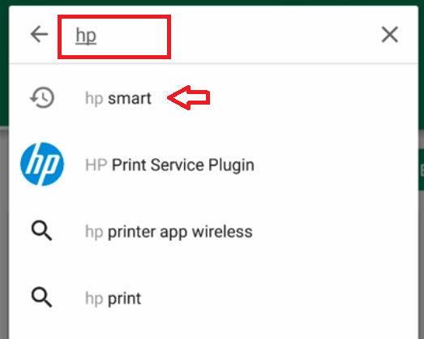Viewport: 424px width, 339px height.
Task: Clear the search with the X icon
Action: click(x=390, y=35)
